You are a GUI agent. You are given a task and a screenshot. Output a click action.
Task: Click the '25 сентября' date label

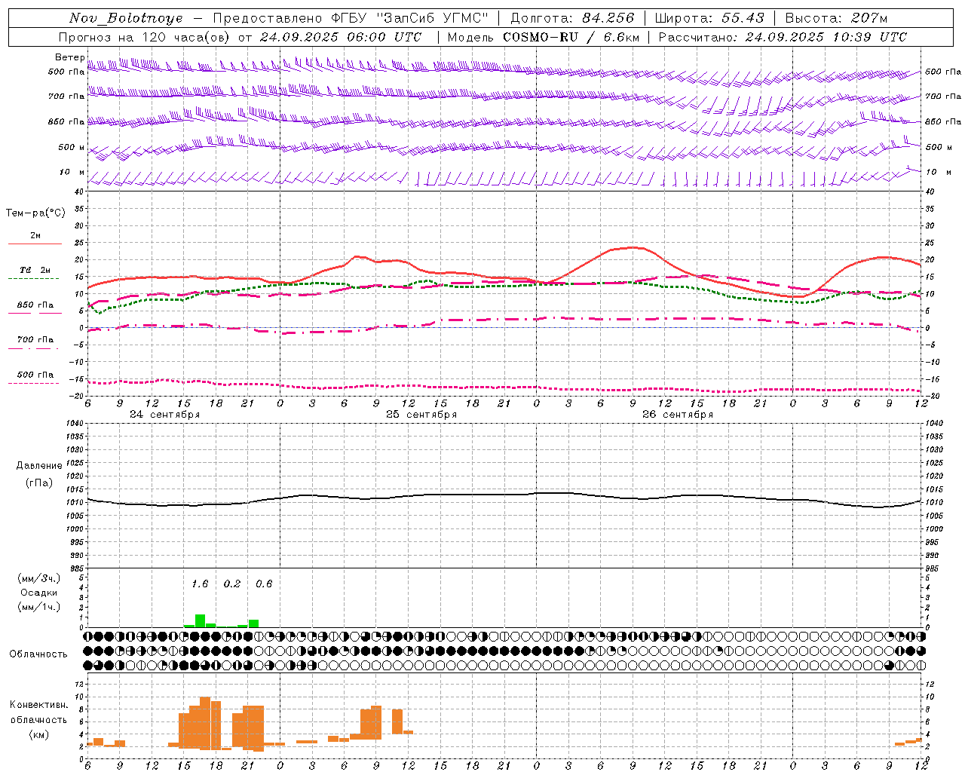coord(421,415)
